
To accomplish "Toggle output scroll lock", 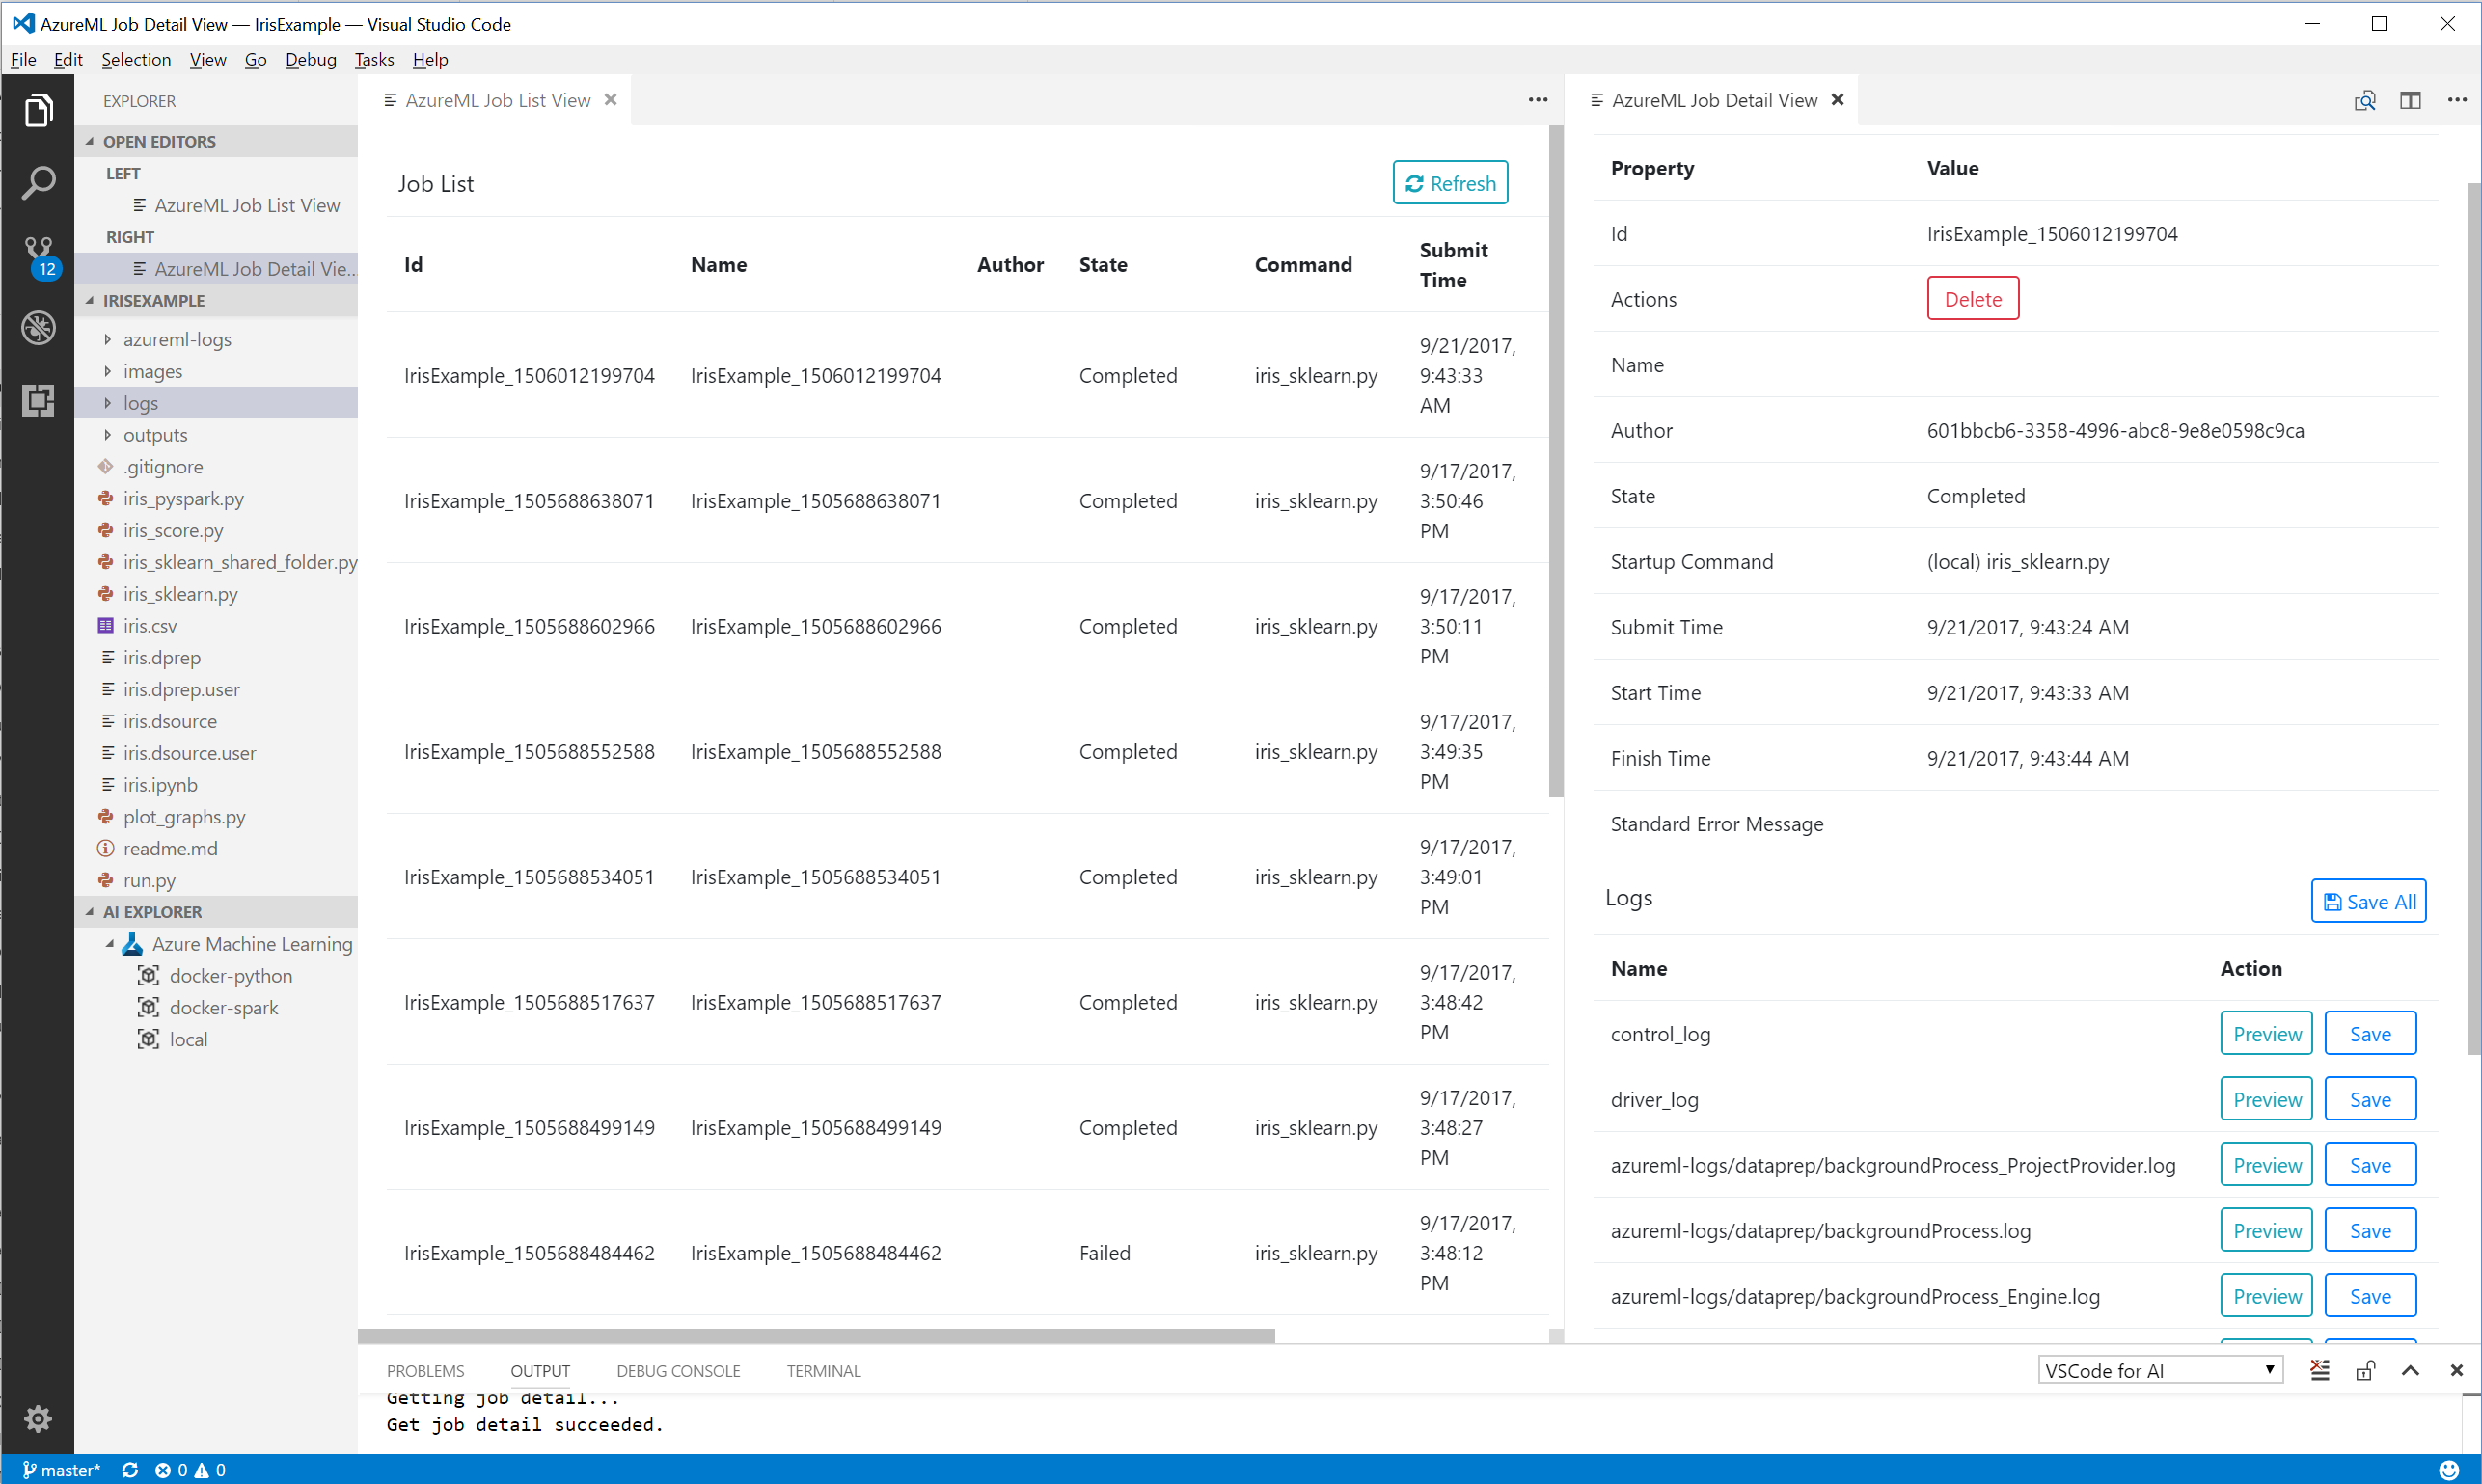I will click(2365, 1370).
